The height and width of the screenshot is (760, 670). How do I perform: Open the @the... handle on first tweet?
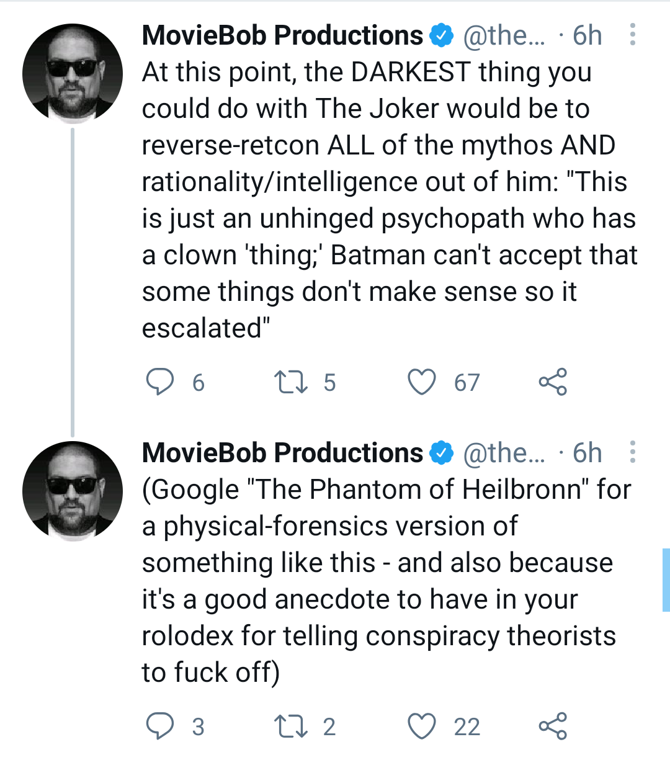(x=504, y=36)
